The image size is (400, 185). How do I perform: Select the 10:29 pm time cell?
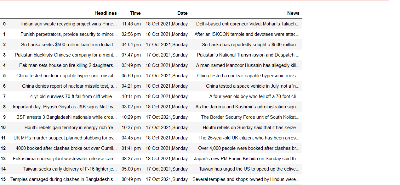(131, 117)
